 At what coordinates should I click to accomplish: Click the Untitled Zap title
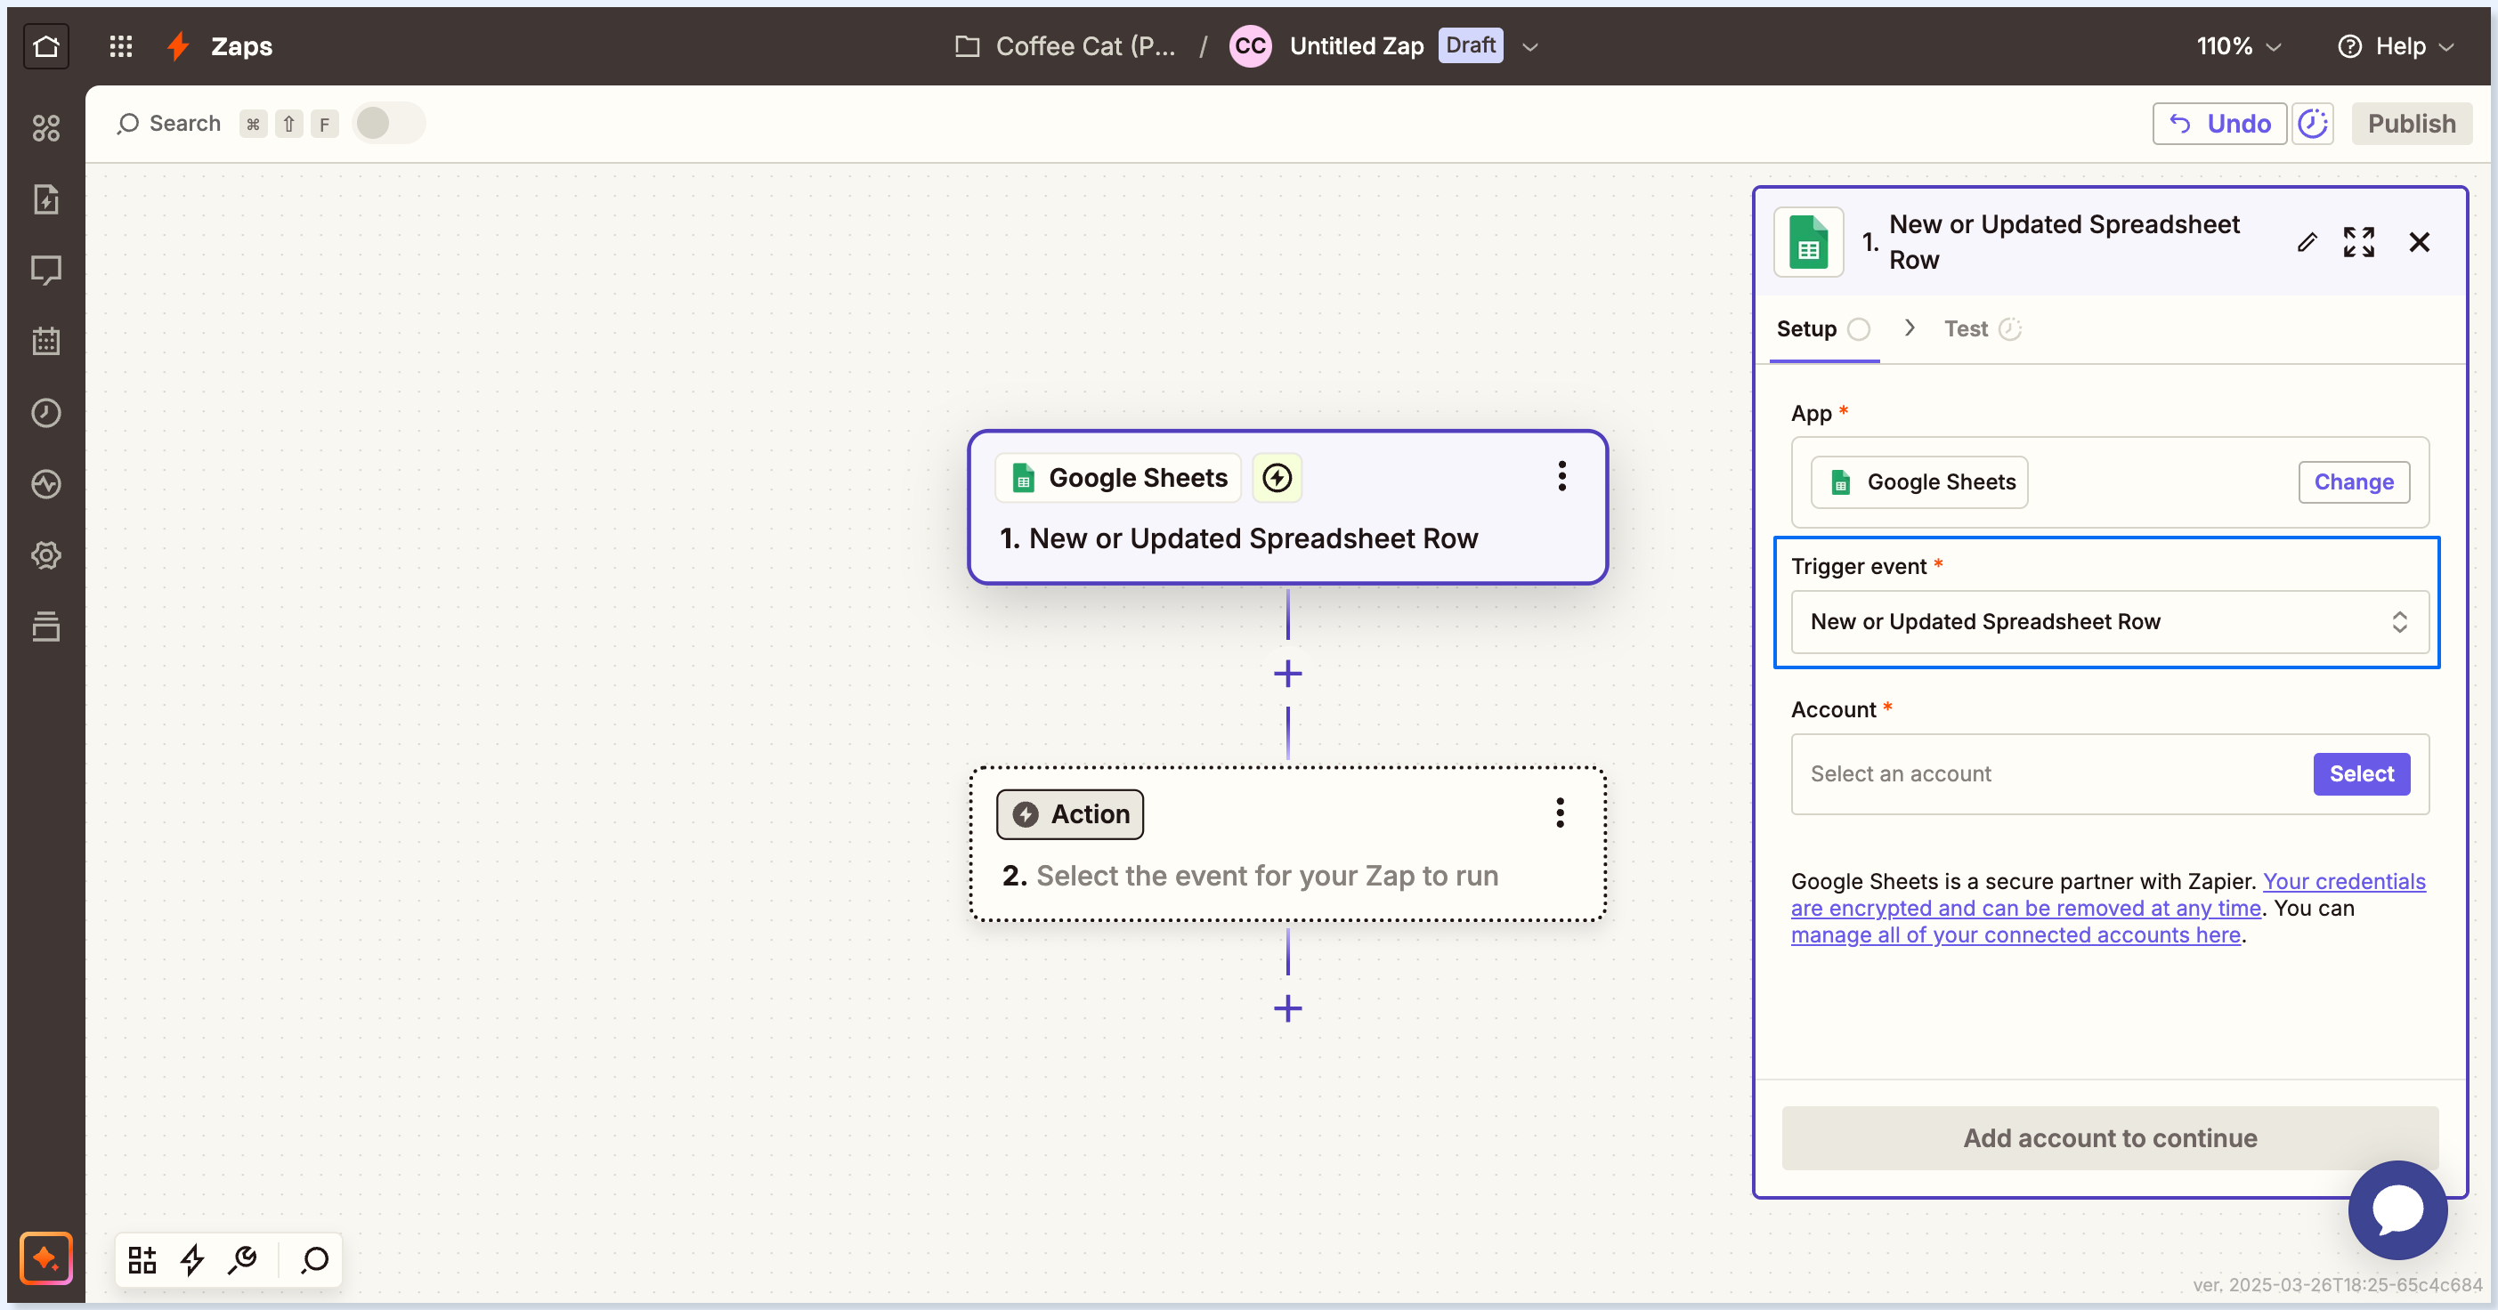1356,45
